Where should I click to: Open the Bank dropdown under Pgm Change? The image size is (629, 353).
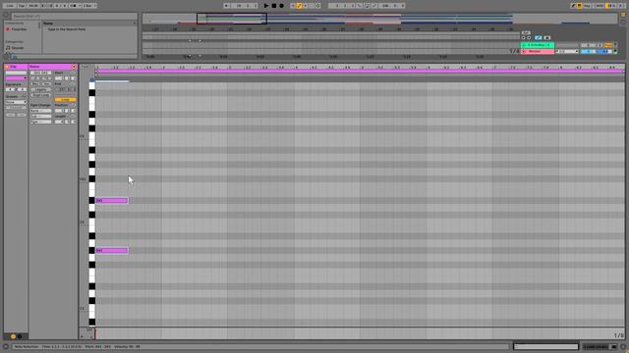click(x=41, y=111)
